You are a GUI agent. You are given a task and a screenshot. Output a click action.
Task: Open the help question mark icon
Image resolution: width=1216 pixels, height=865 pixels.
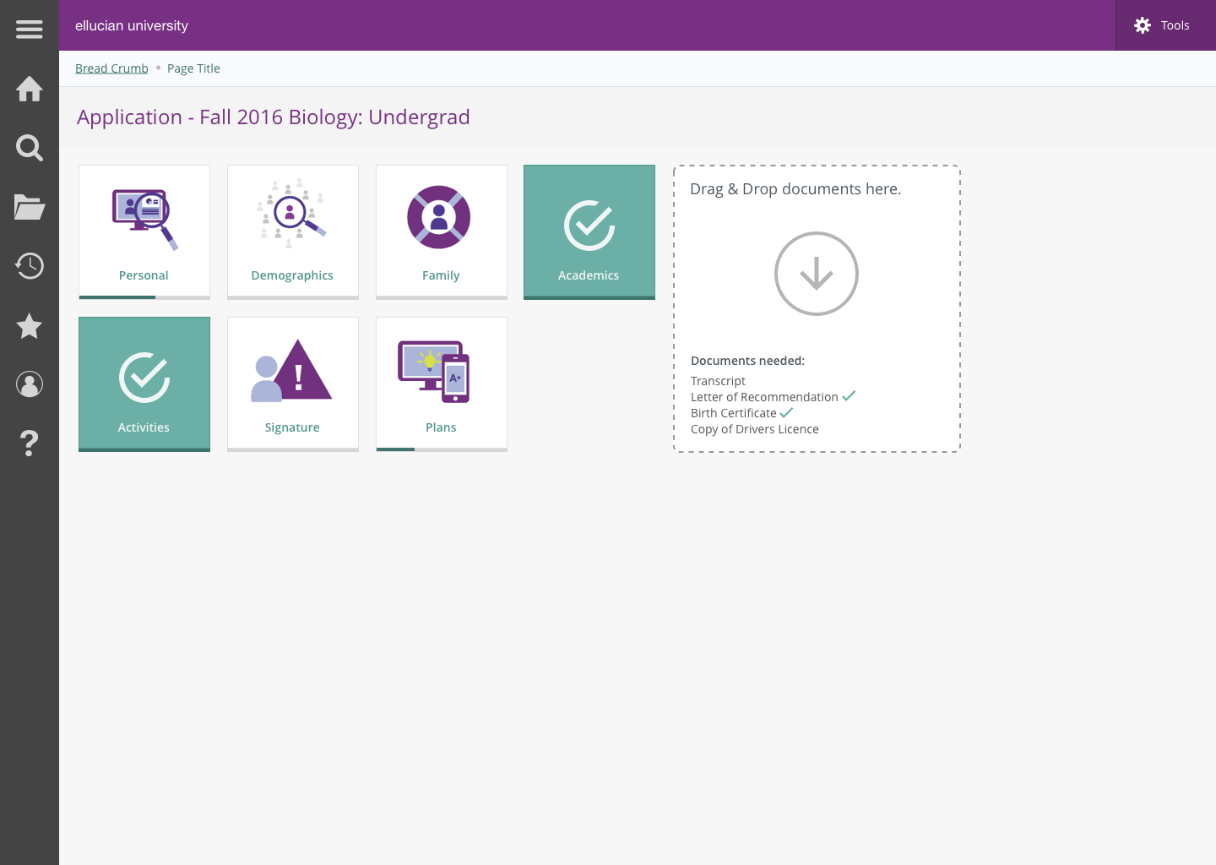tap(29, 443)
